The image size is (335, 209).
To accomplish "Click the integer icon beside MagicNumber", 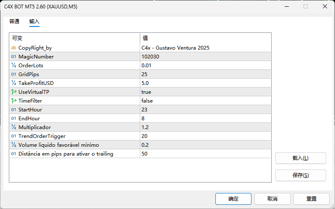I will tap(13, 57).
